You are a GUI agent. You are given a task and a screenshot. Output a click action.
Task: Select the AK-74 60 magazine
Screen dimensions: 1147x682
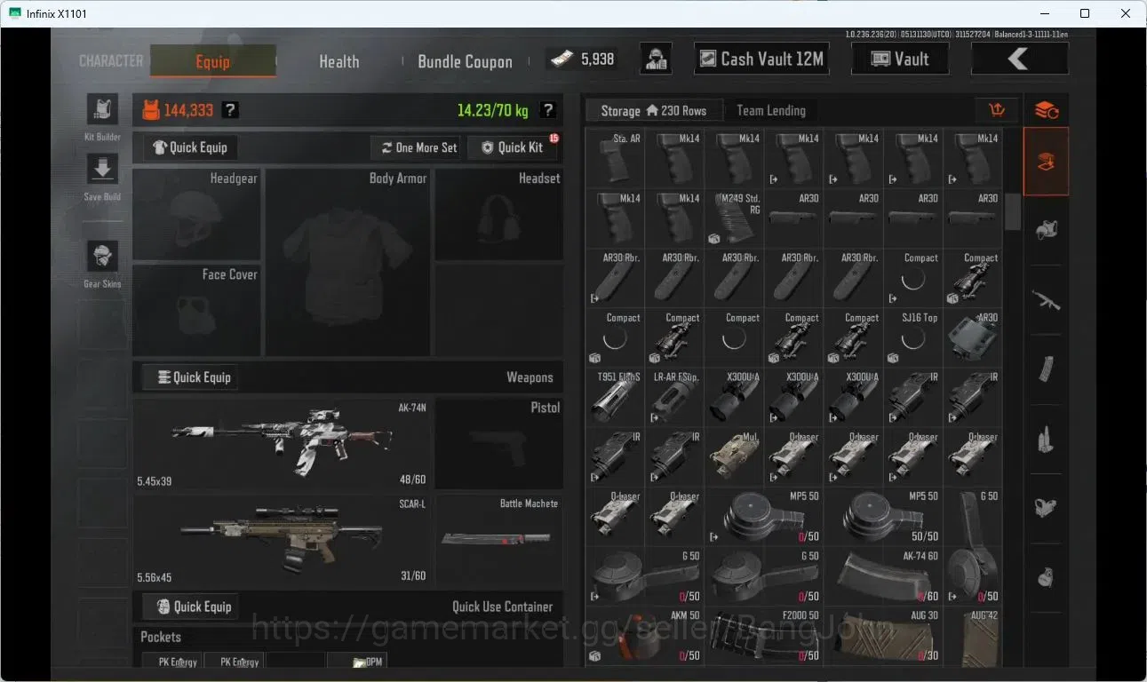(x=884, y=575)
